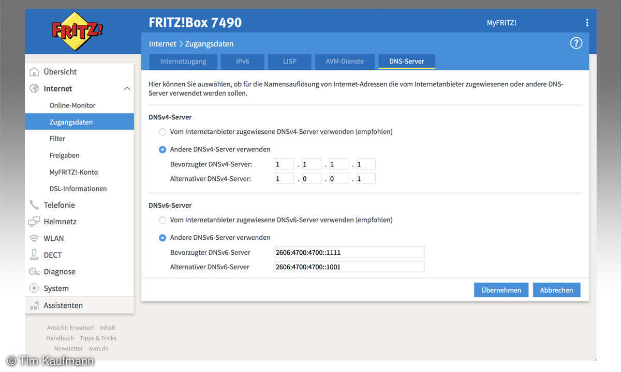621x372 pixels.
Task: Click the Bevorzugter DNSv6-Server address field
Action: tap(349, 252)
